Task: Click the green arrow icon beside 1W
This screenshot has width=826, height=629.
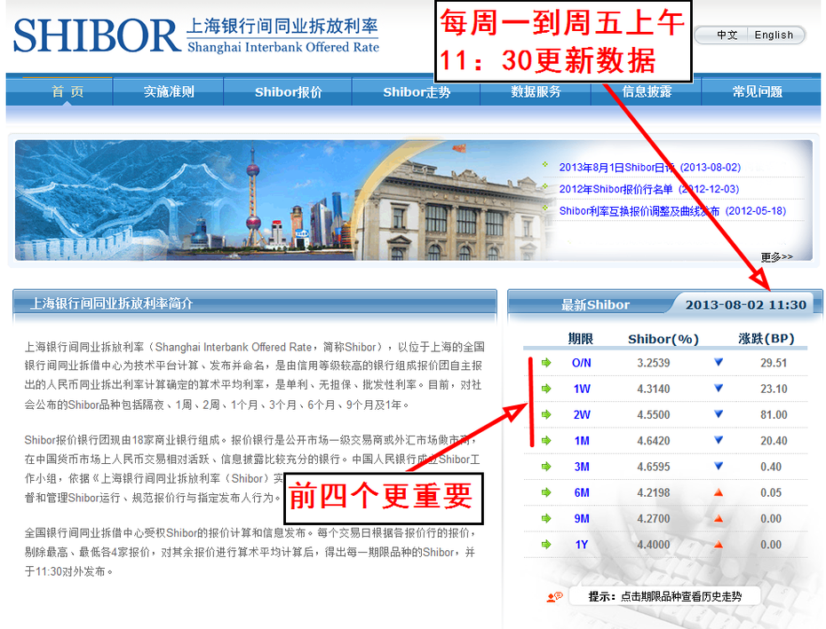Action: 546,389
